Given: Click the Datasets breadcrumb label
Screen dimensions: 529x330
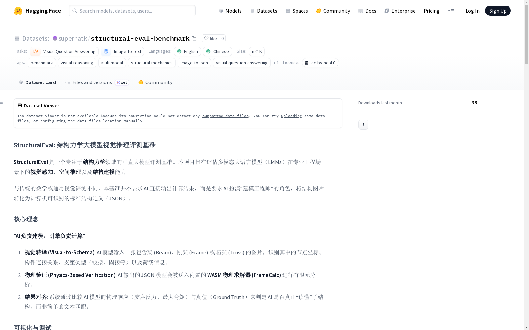Looking at the screenshot, I should tap(35, 38).
